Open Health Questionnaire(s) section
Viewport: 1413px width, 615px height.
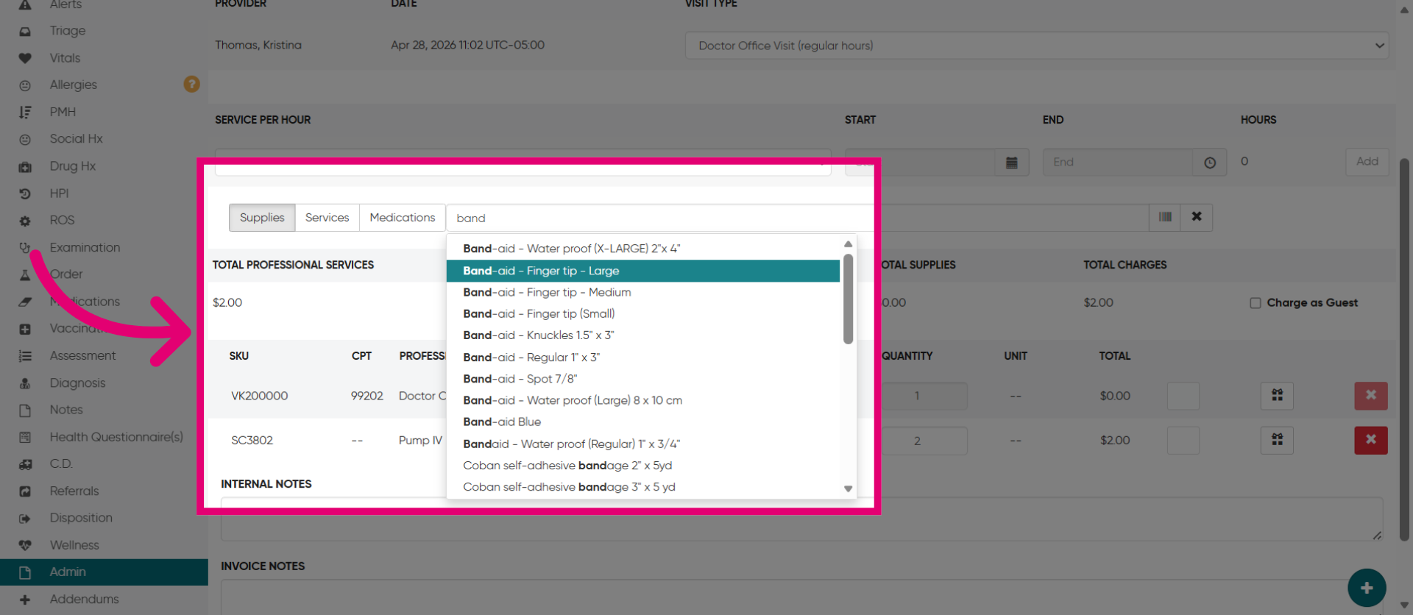coord(116,437)
